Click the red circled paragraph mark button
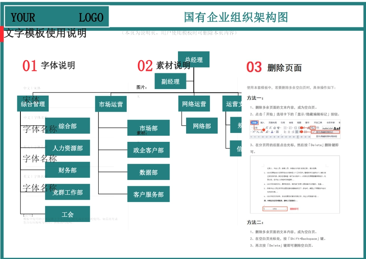 (x=313, y=128)
